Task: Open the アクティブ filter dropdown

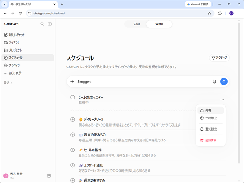Action: pyautogui.click(x=219, y=58)
